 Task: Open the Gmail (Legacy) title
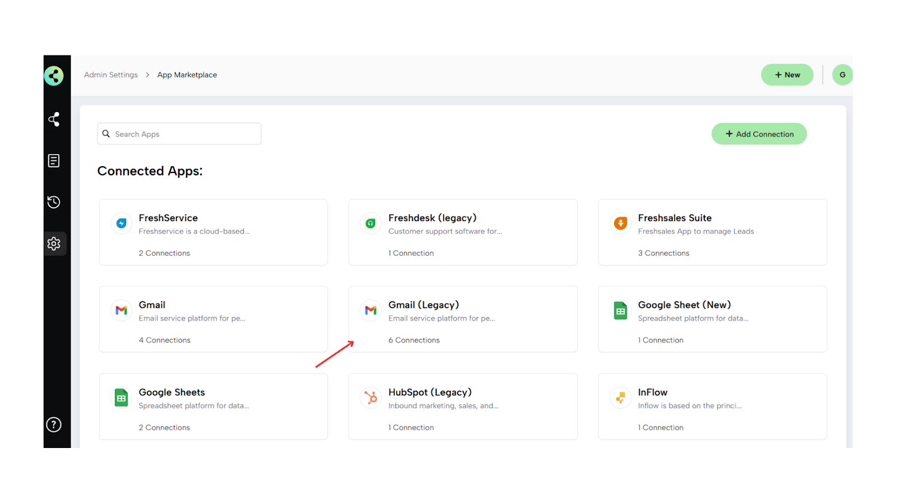pyautogui.click(x=424, y=305)
